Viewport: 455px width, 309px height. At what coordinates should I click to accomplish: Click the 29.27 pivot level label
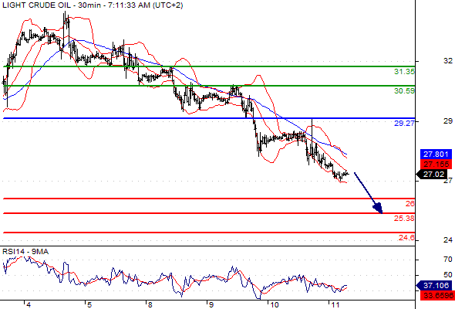tap(404, 124)
